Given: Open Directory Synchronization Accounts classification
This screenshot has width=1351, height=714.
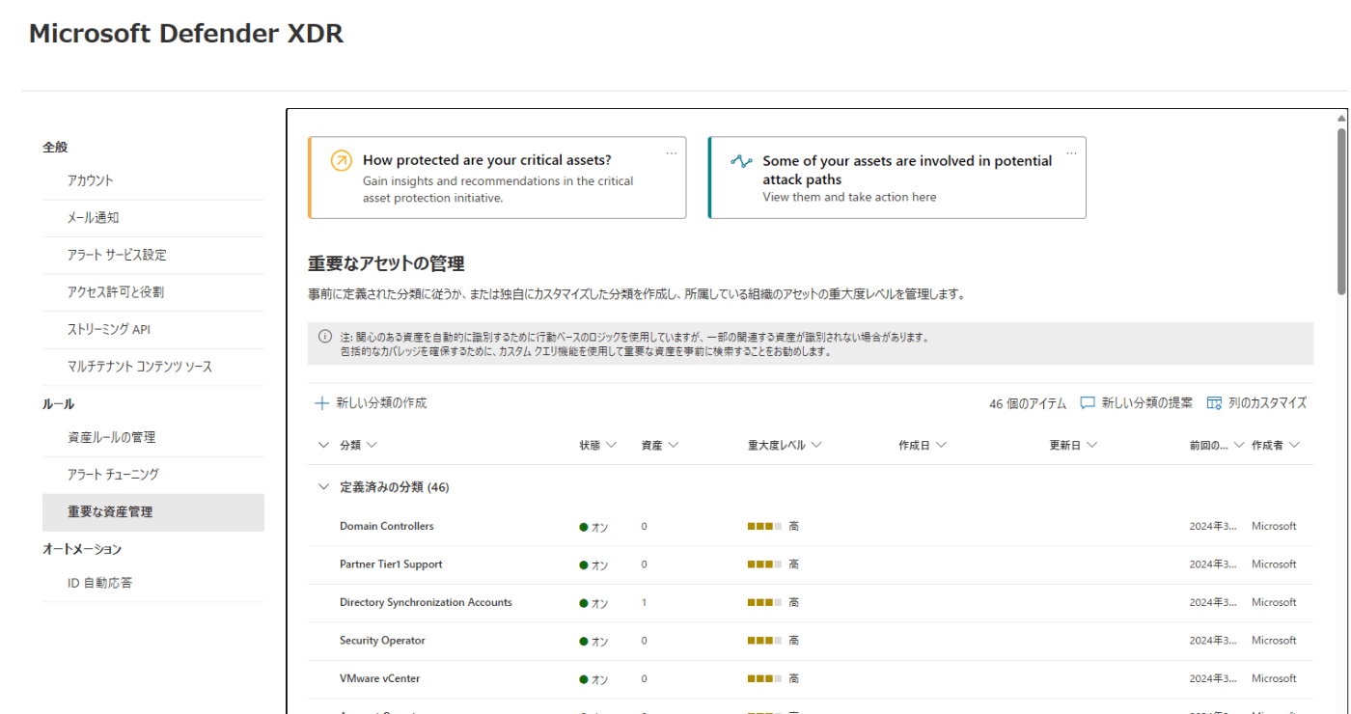Looking at the screenshot, I should [x=426, y=602].
